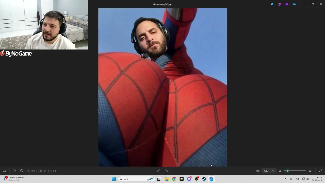The height and width of the screenshot is (183, 325).
Task: Click the microphone tray icon
Action: tap(291, 179)
